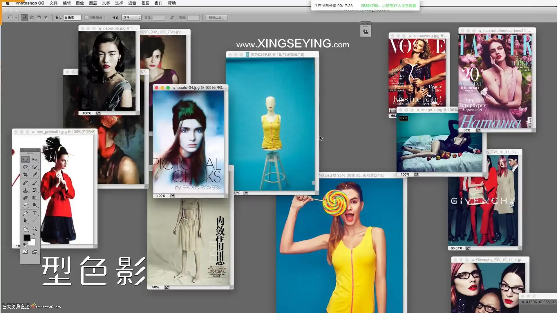This screenshot has height=313, width=557.
Task: Open the 图层 menu
Action: (93, 3)
